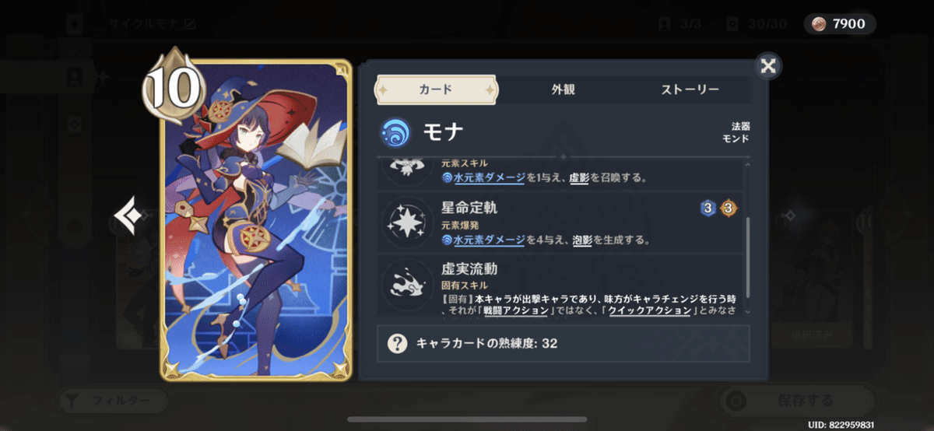Open the フィルター filter button
This screenshot has height=431, width=934.
[x=114, y=401]
